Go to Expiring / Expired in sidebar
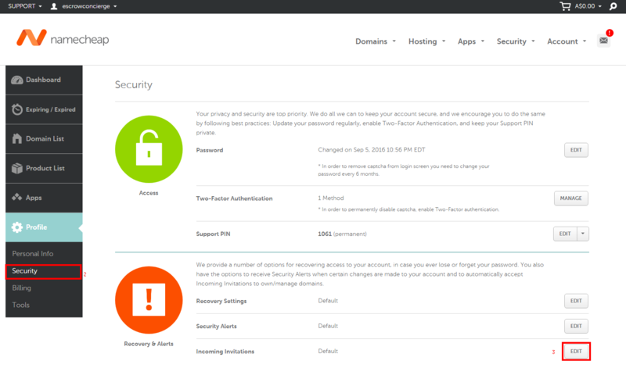 (x=44, y=109)
